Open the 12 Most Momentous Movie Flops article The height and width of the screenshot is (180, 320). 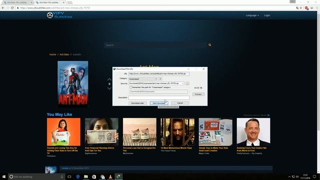coord(177,132)
